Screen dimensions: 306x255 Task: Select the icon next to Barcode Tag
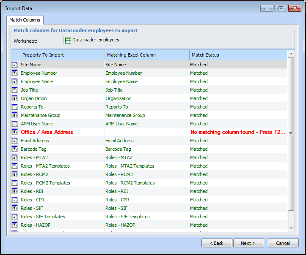[x=15, y=149]
